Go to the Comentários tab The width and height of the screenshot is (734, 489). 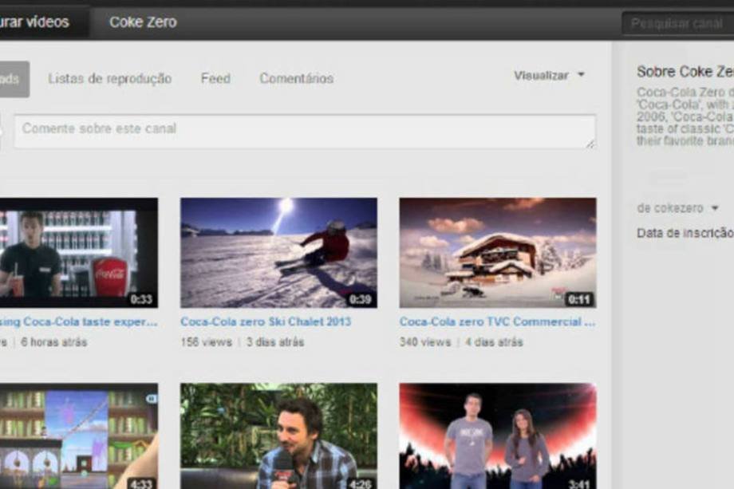[x=296, y=79]
